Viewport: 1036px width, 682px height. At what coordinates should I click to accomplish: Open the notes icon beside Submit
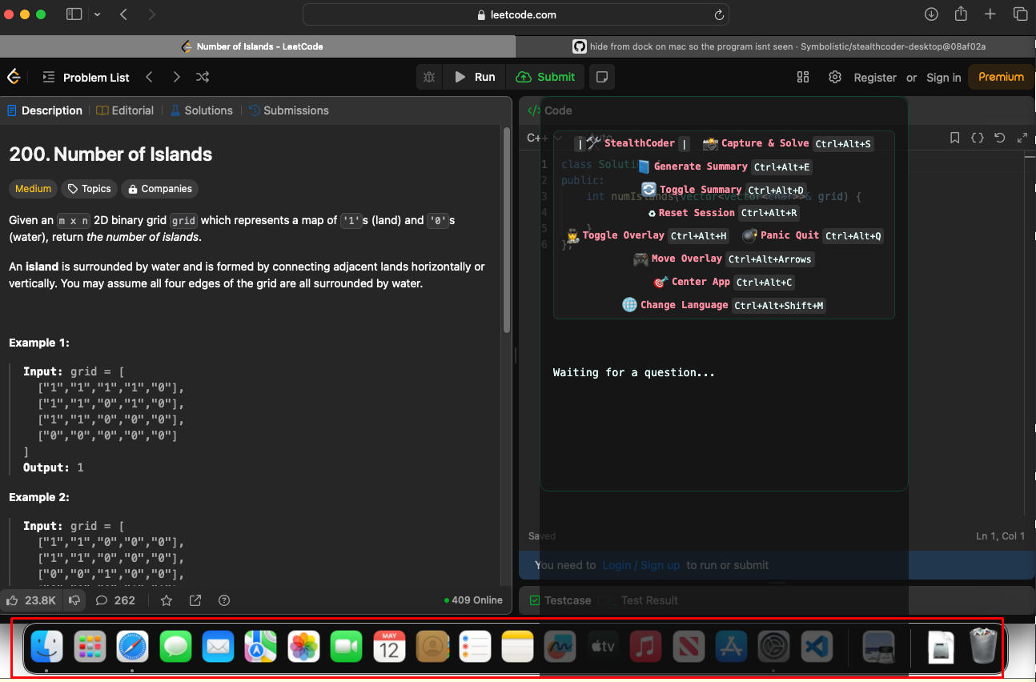coord(602,77)
